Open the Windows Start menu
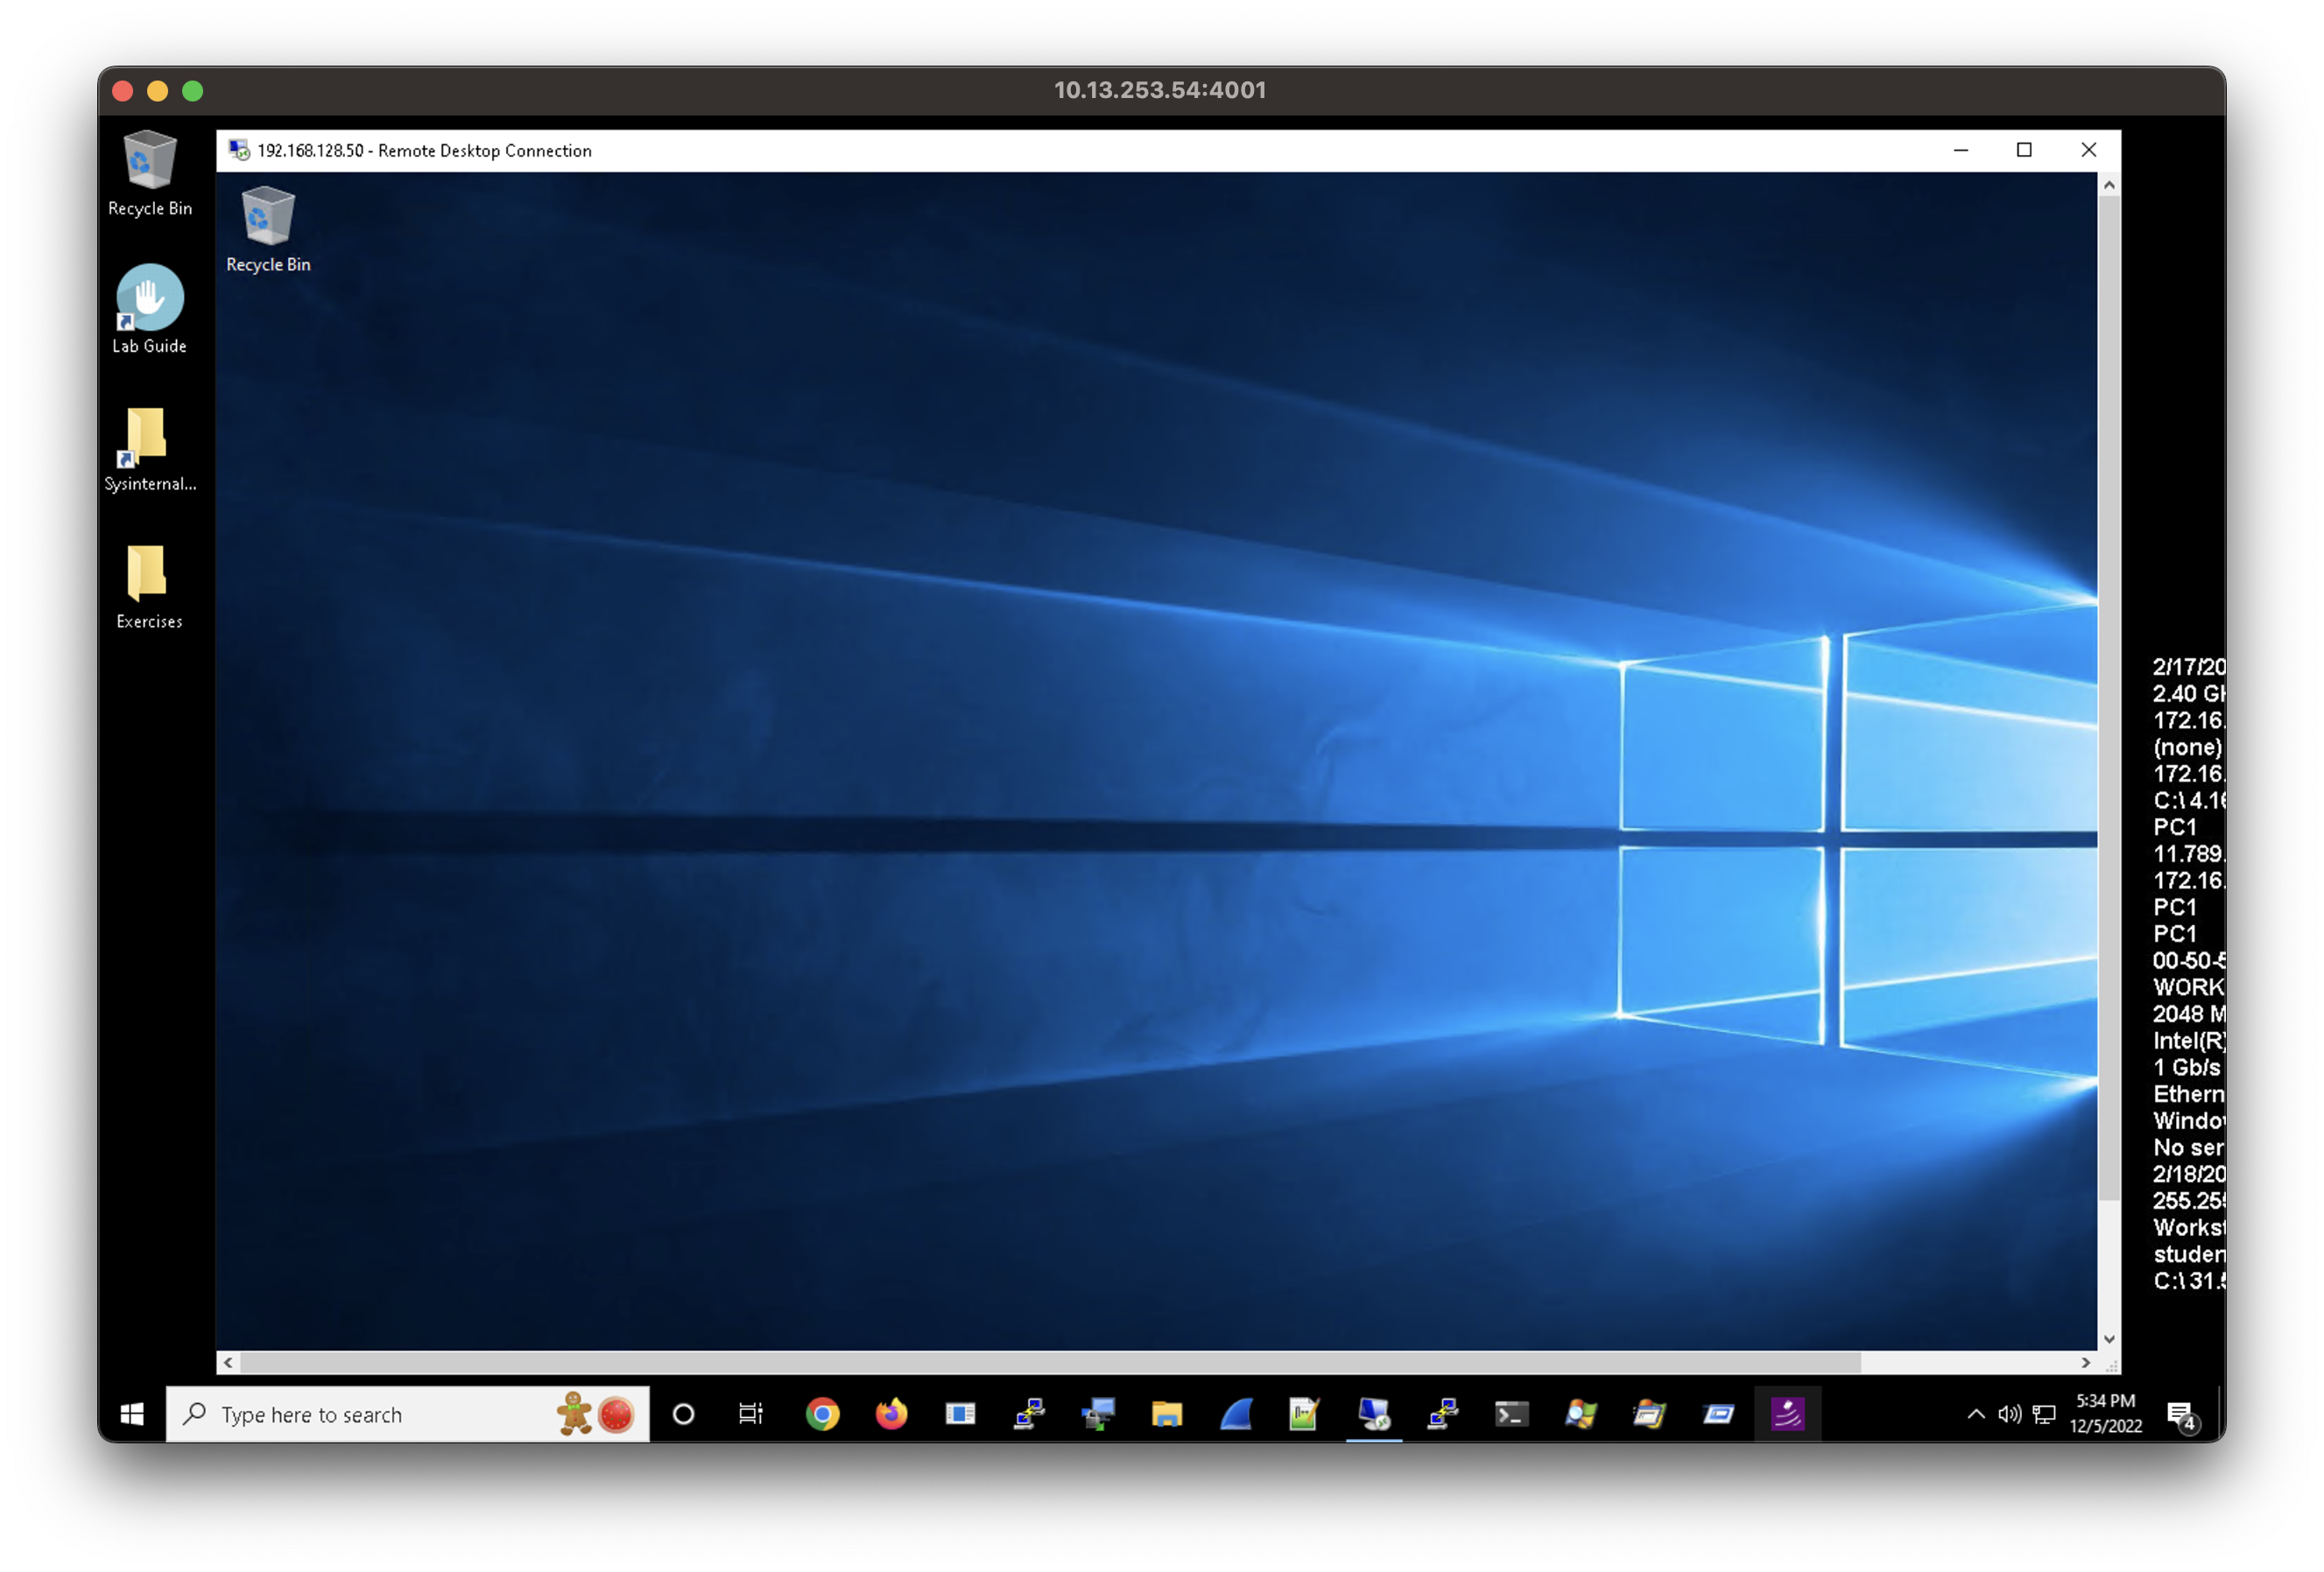Screen dimensions: 2324x1572 pos(132,1413)
